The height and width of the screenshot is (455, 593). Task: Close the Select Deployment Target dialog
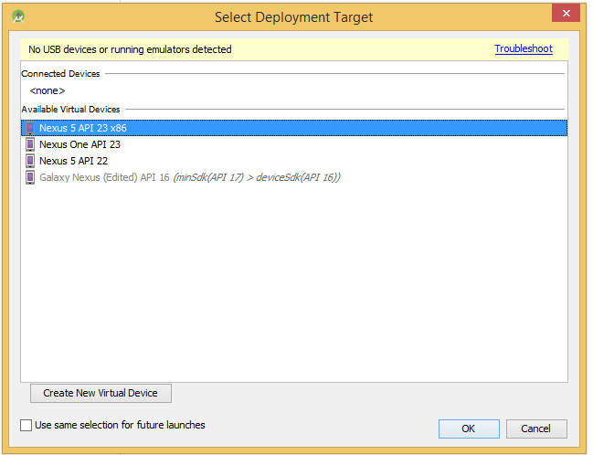coord(566,13)
